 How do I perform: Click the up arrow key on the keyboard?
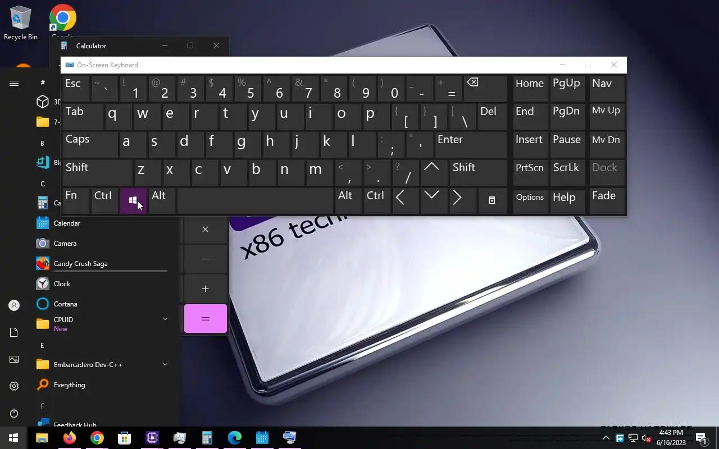(433, 172)
